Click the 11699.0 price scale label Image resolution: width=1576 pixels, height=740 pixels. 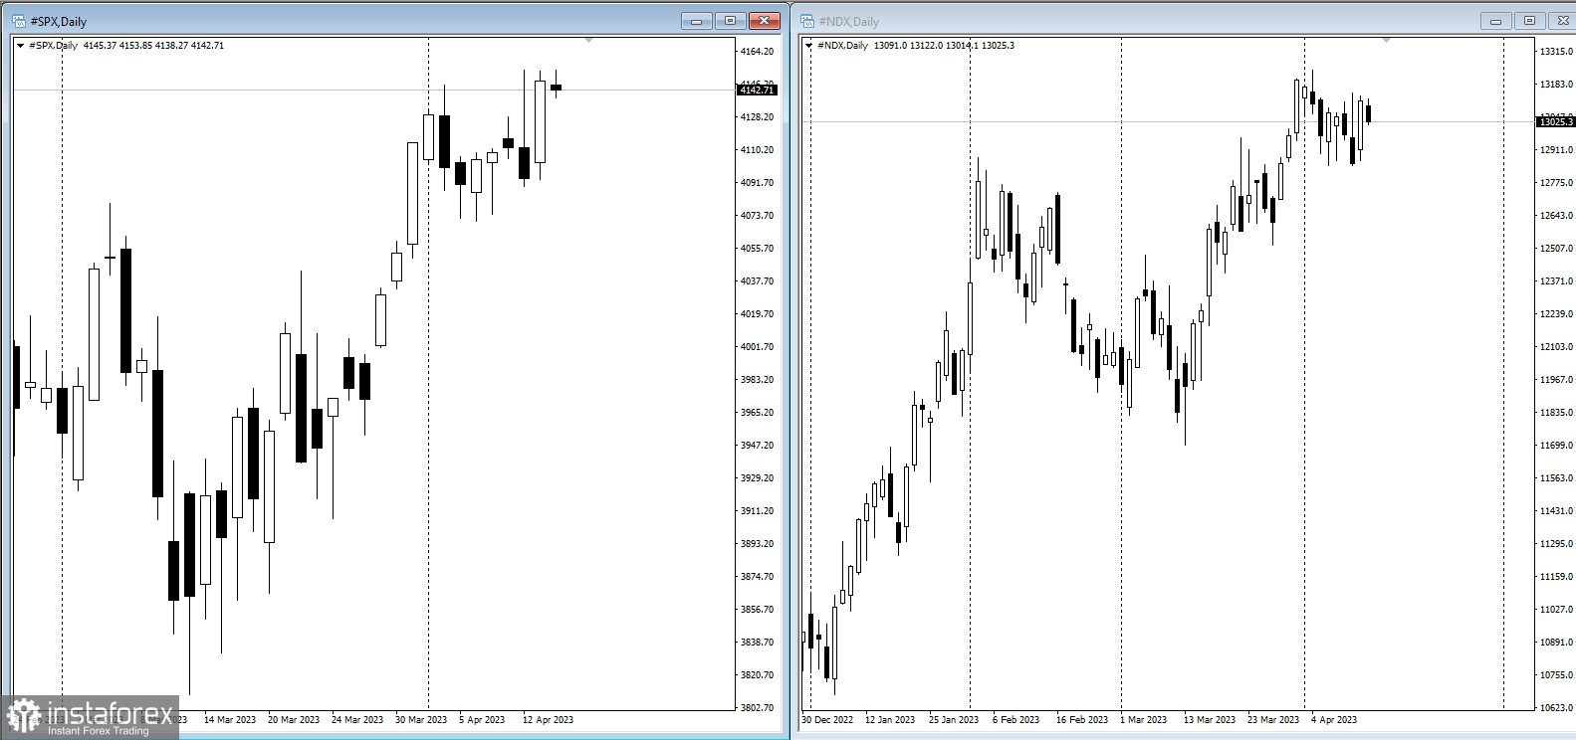click(1556, 446)
